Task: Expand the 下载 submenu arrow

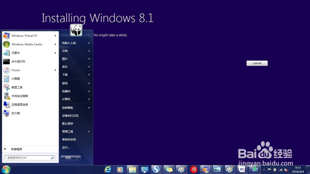Action: click(89, 75)
